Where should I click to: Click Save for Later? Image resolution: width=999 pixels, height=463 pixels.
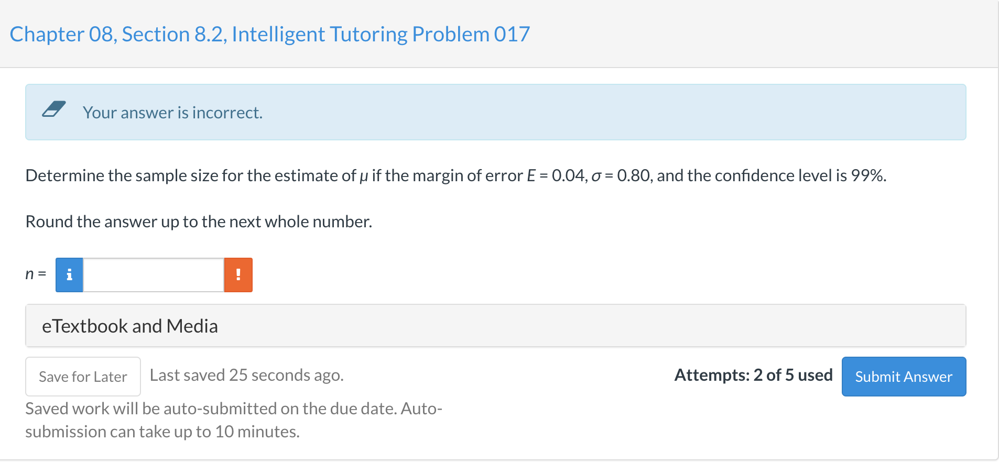click(82, 376)
